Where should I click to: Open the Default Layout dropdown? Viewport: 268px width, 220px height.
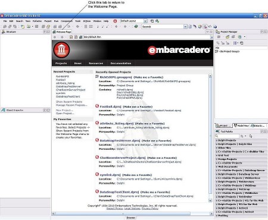pyautogui.click(x=145, y=21)
